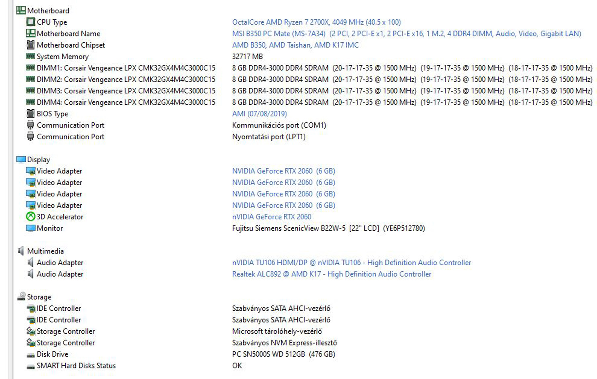597x379 pixels.
Task: Open the OctalCore AMD Ryzen 7 2700X link
Action: (316, 22)
